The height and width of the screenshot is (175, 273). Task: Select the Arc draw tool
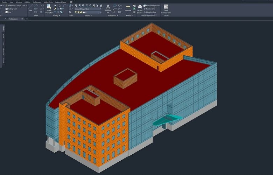(35, 5)
